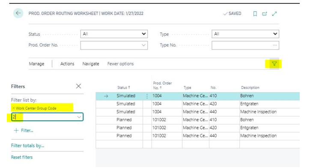Toggle the filter pane funnel icon

coord(274,64)
